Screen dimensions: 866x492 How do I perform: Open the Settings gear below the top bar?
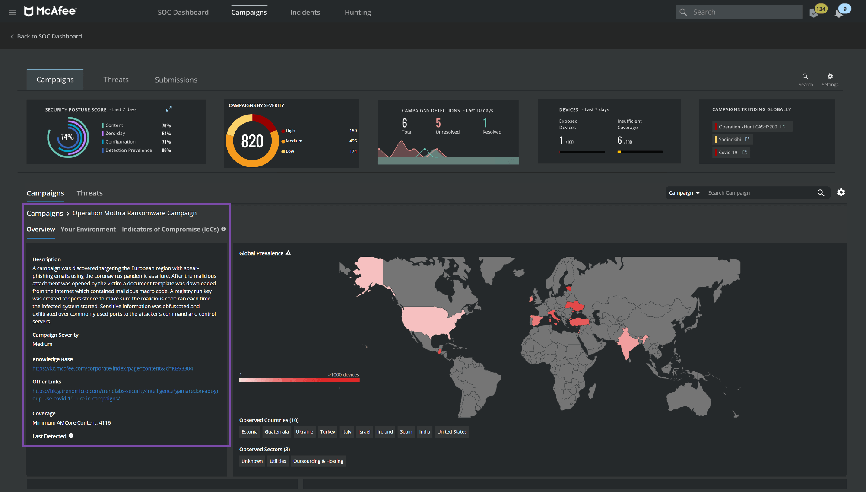click(x=830, y=80)
